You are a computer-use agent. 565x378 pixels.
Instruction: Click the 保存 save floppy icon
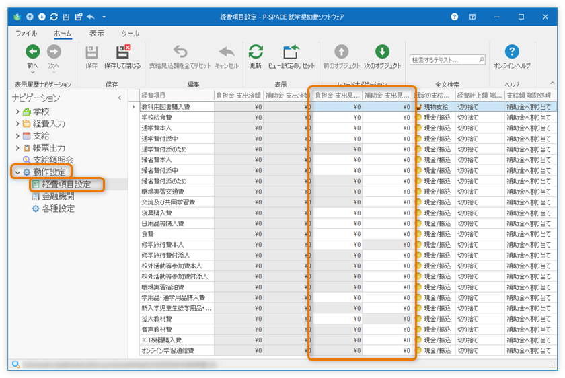(91, 52)
